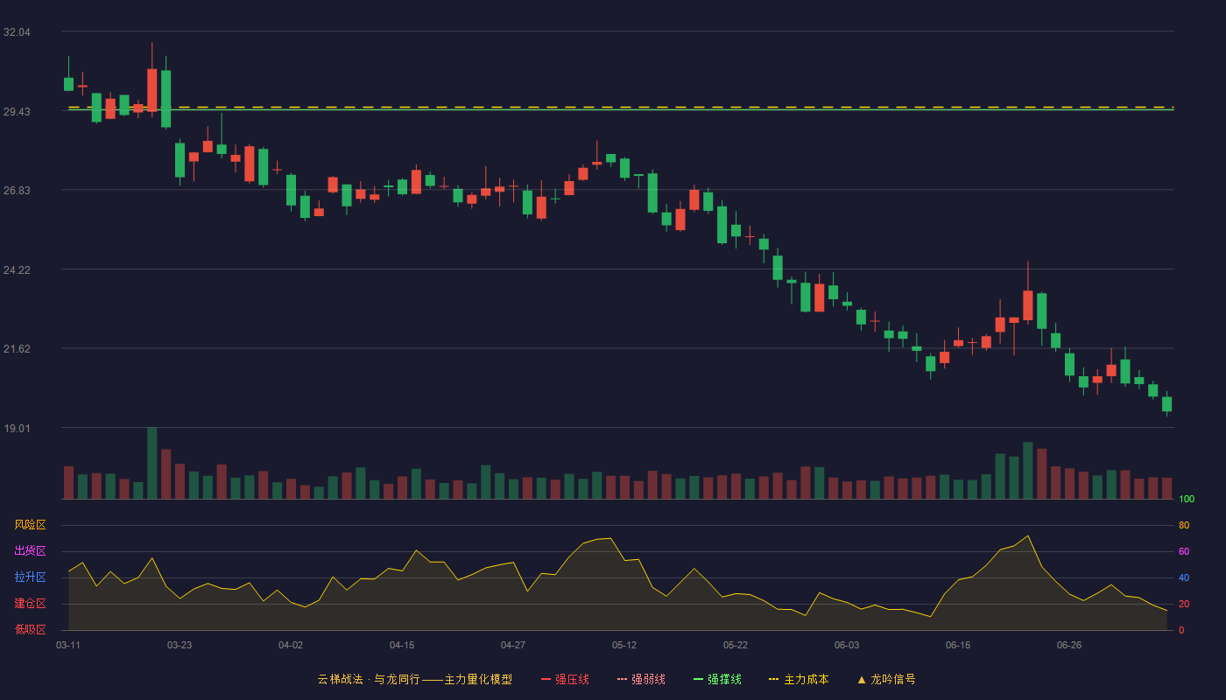Click the 03-23 date axis label
1226x700 pixels.
coord(180,645)
